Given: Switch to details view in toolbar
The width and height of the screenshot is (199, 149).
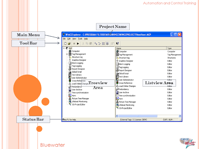Looking at the screenshot, I should pyautogui.click(x=107, y=43).
